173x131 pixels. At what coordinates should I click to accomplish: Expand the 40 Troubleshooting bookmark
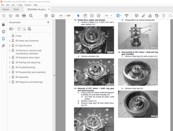pyautogui.click(x=10, y=67)
